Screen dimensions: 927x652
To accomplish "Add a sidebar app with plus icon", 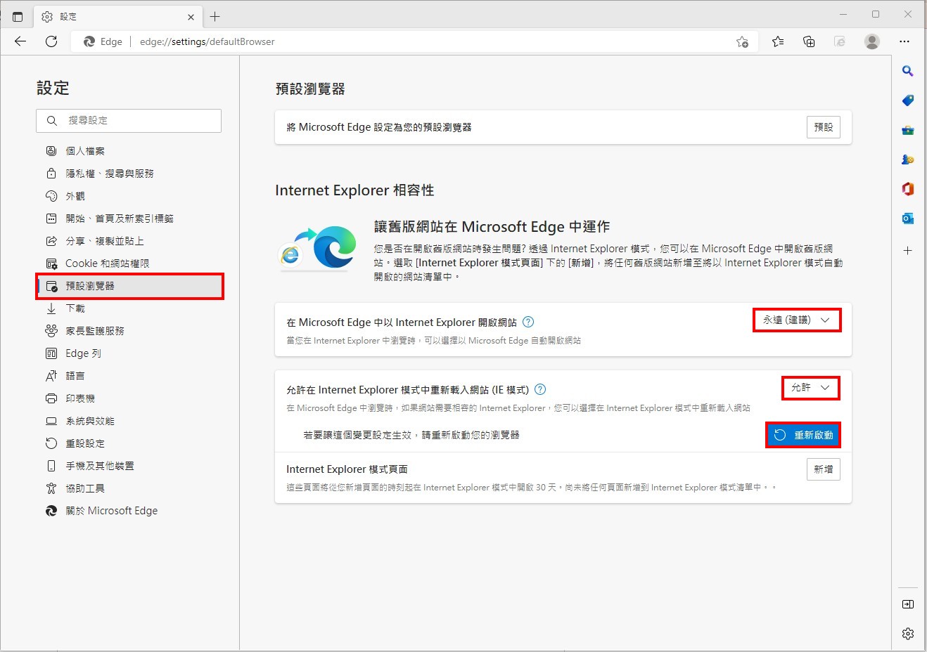I will (908, 250).
